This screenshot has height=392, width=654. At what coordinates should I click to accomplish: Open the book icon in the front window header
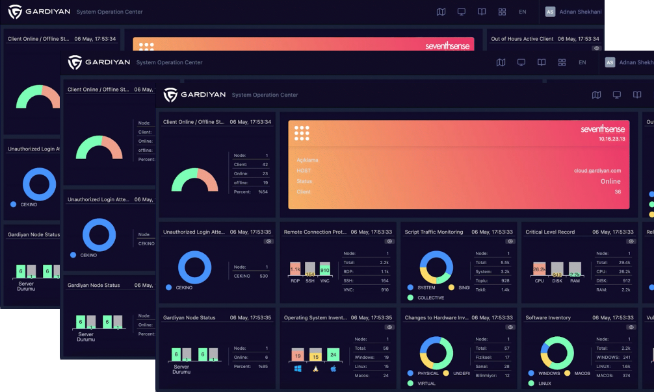(637, 95)
